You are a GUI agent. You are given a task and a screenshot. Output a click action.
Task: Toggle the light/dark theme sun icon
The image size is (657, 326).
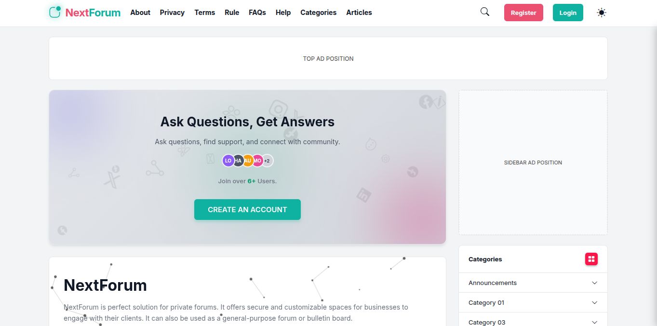click(x=601, y=13)
